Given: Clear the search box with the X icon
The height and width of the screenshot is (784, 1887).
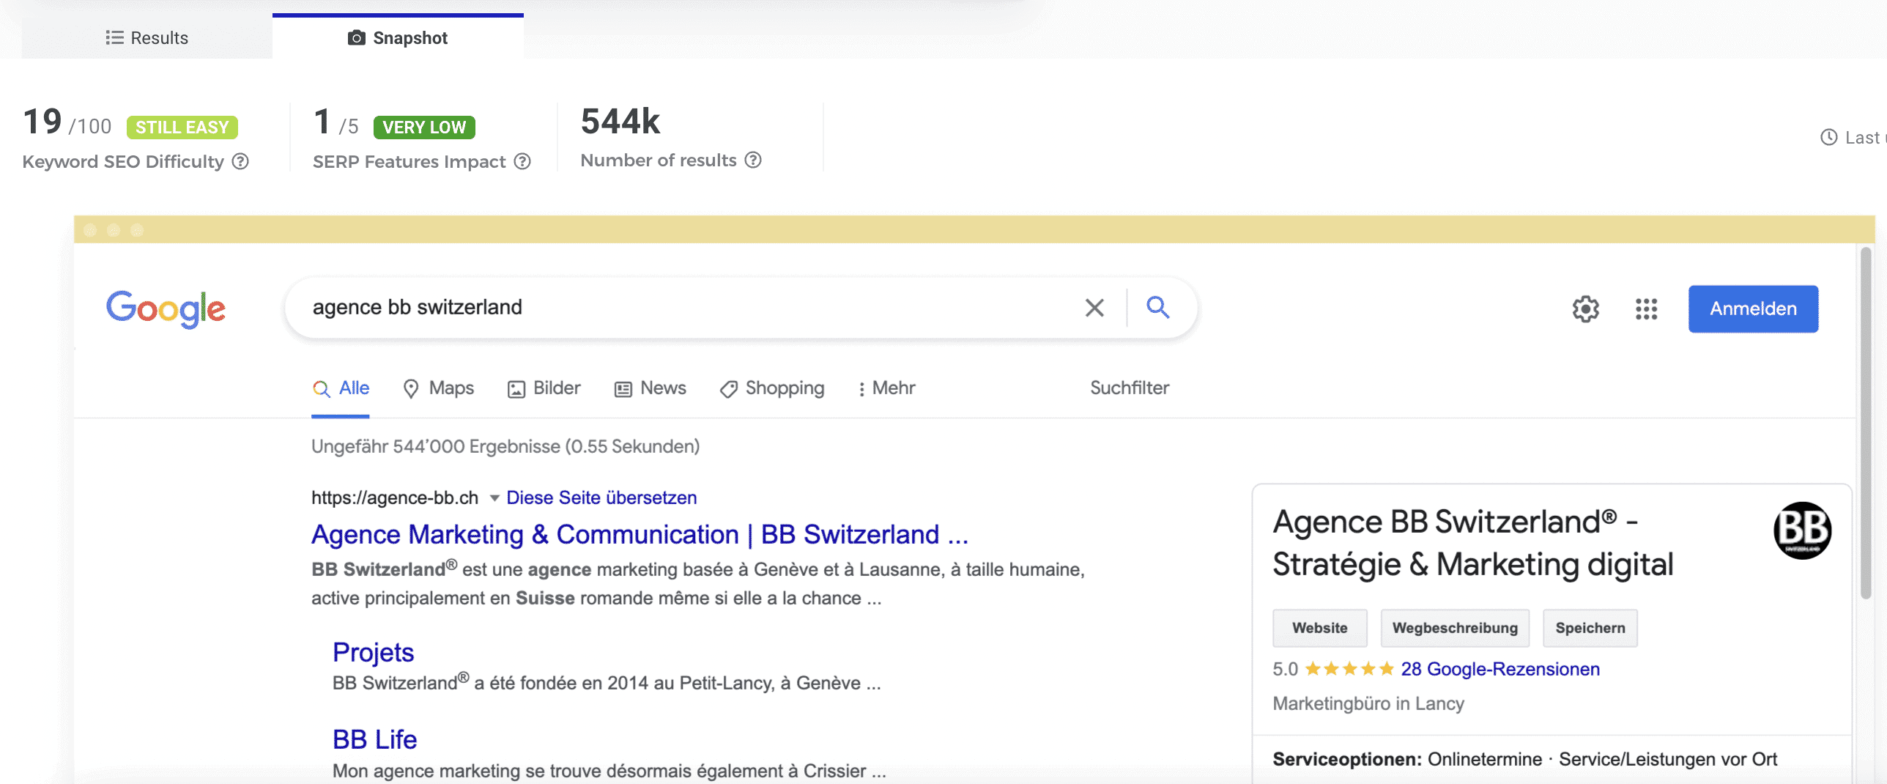Looking at the screenshot, I should pyautogui.click(x=1094, y=308).
